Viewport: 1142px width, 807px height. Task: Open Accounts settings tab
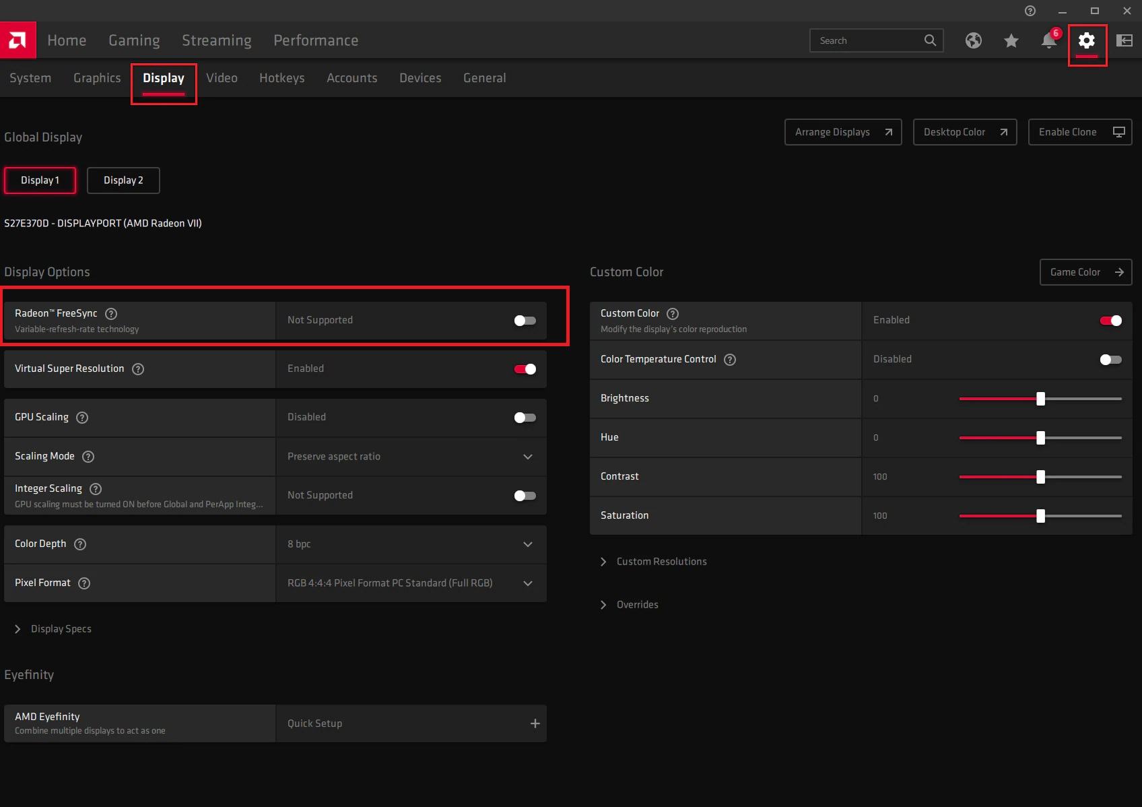pos(352,78)
